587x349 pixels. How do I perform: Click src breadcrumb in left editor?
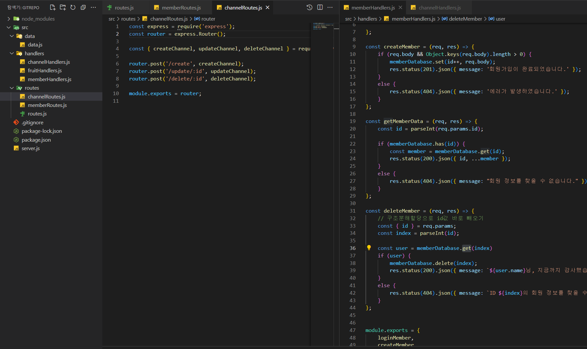112,19
